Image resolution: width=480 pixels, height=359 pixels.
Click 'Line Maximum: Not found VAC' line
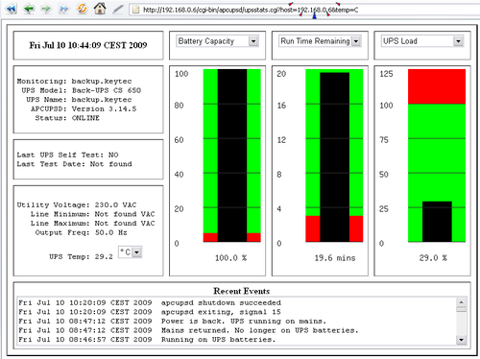tap(93, 224)
